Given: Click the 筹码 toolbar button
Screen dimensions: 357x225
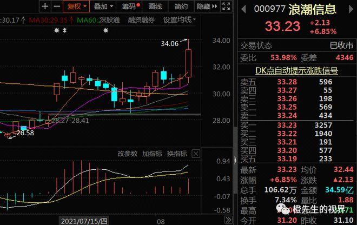Looking at the screenshot, I should (129, 6).
